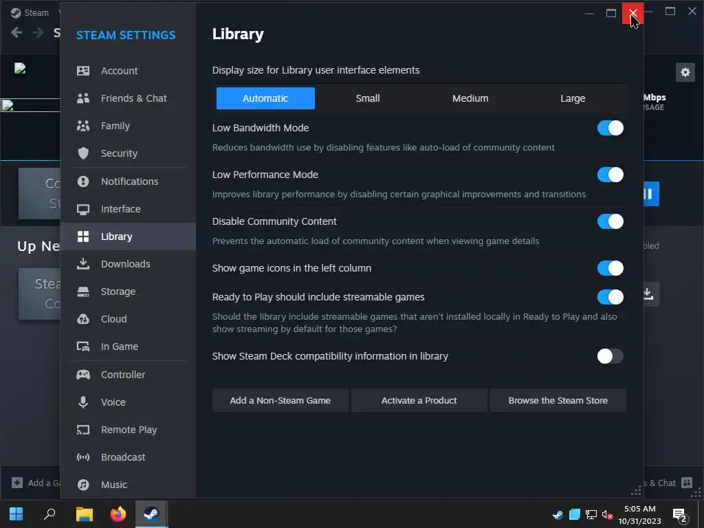Open Steam tray icon in system tray

(558, 514)
